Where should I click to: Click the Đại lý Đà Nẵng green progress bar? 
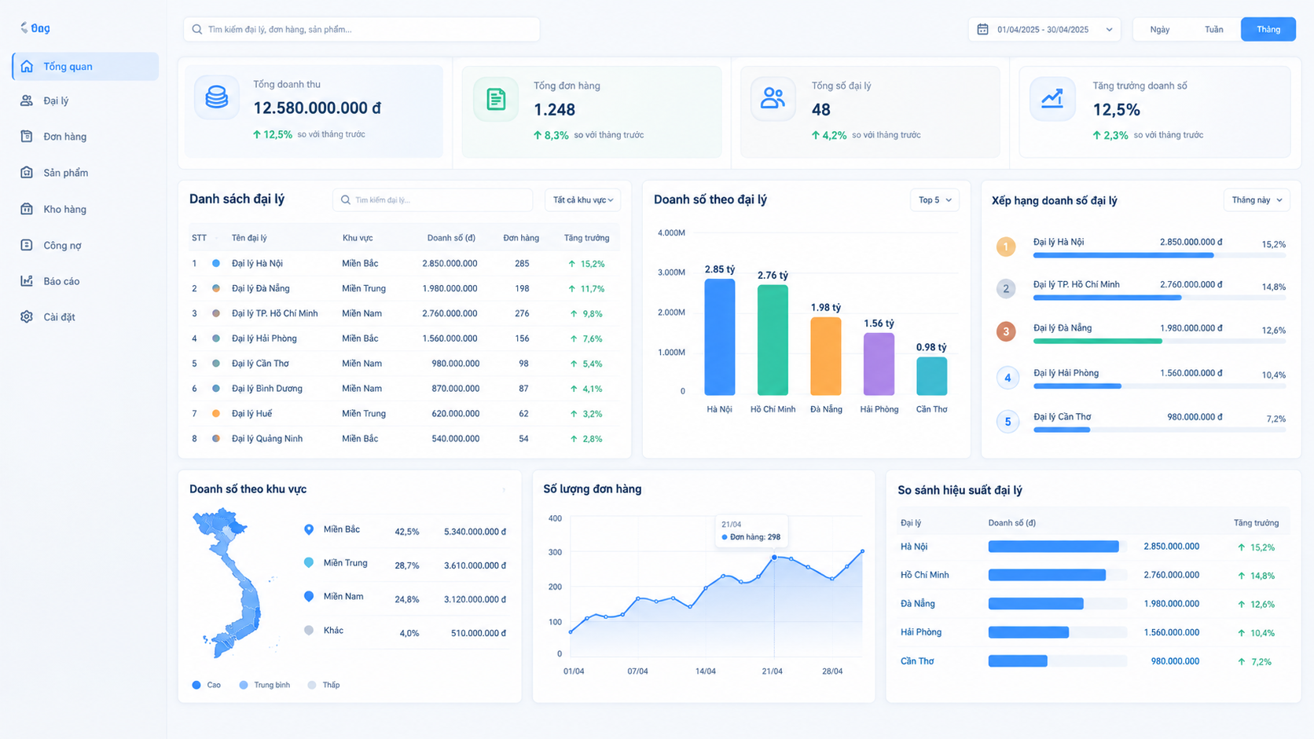coord(1097,341)
